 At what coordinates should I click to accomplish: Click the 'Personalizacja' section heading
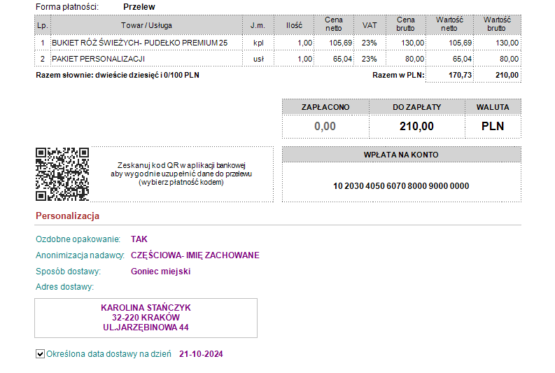click(x=67, y=216)
